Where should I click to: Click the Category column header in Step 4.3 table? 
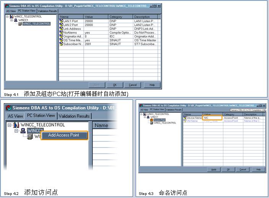233,114
